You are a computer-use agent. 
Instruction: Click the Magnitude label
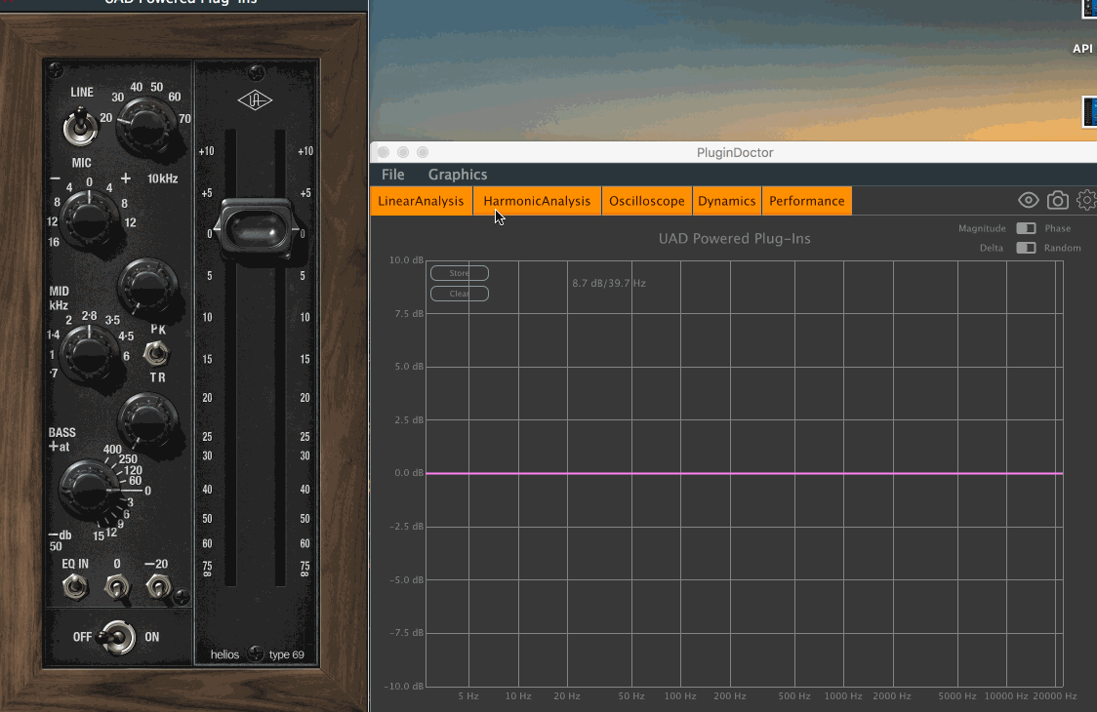point(982,228)
